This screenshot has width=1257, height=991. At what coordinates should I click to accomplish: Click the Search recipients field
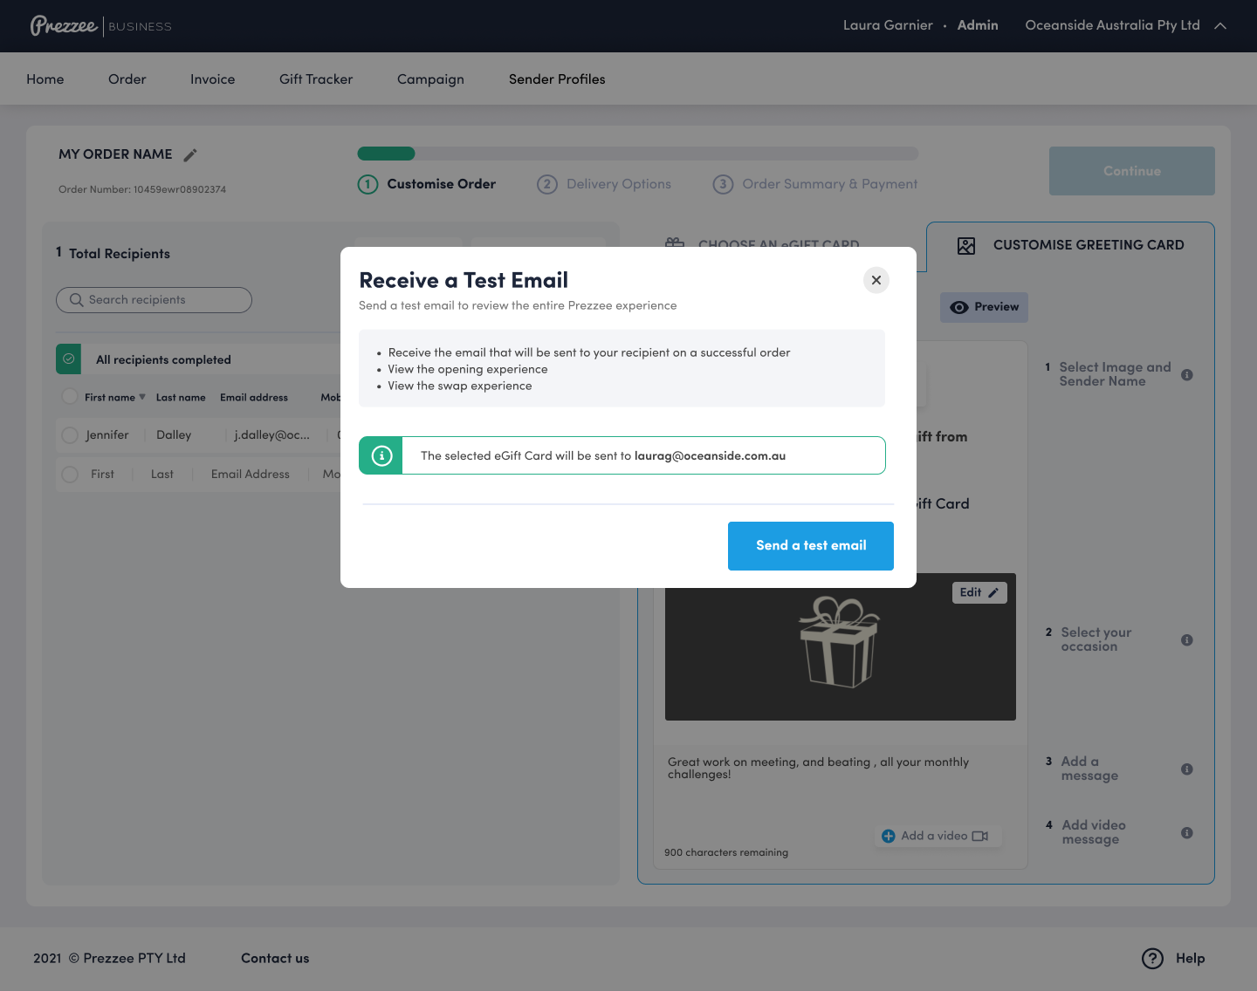click(x=154, y=300)
